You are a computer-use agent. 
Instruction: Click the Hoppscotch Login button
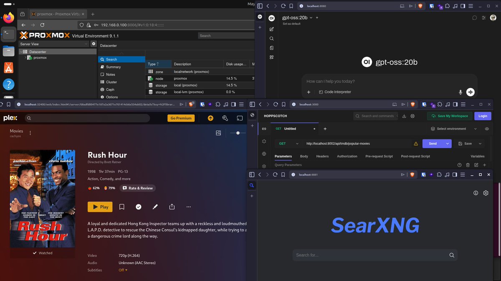point(483,116)
